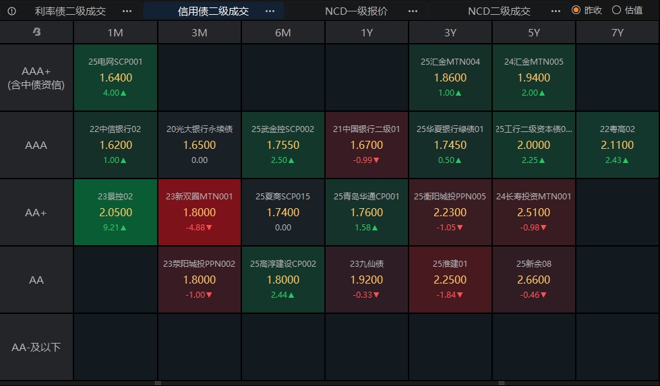660x386 pixels.
Task: Click the logo icon in the header corner
Action: [36, 32]
